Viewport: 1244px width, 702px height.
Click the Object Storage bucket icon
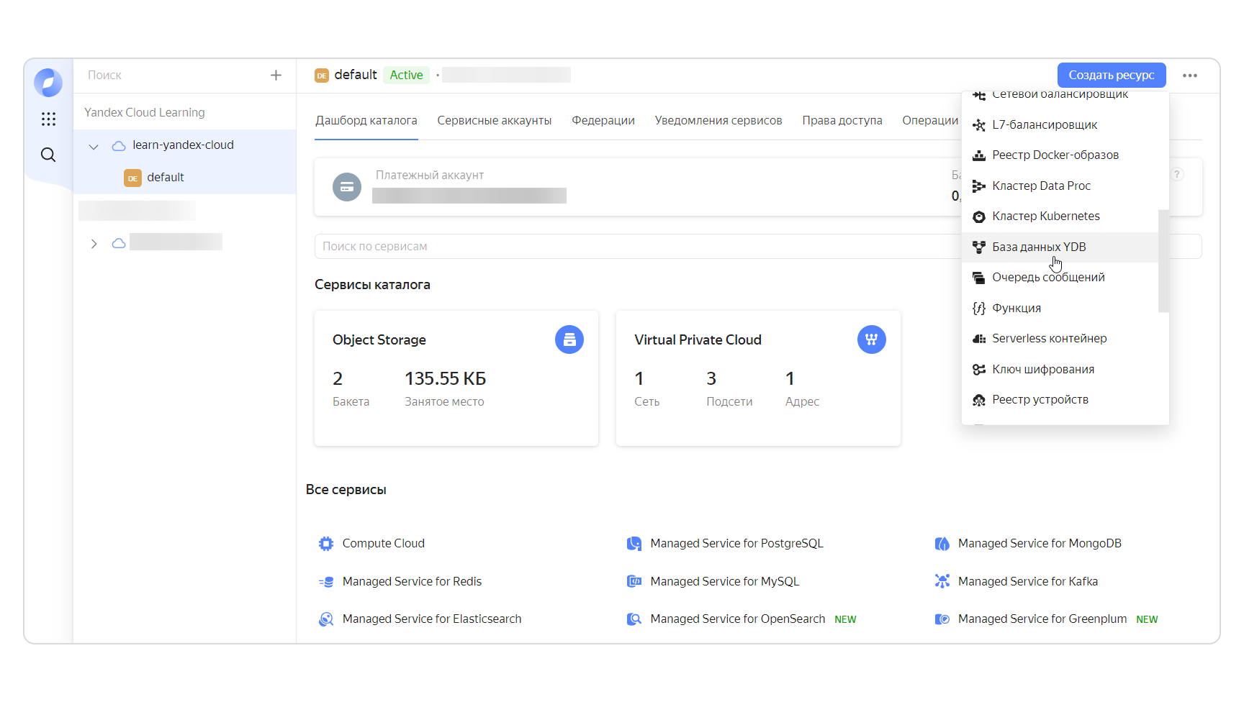coord(569,339)
